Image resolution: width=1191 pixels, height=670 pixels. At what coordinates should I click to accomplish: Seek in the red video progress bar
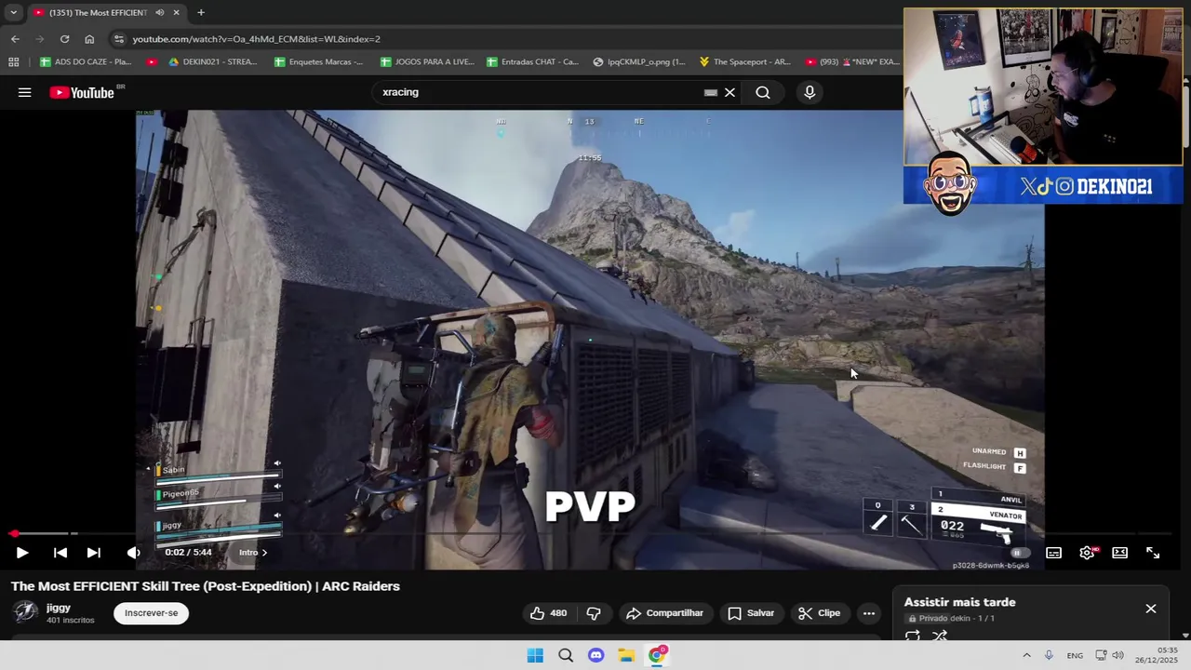590,533
